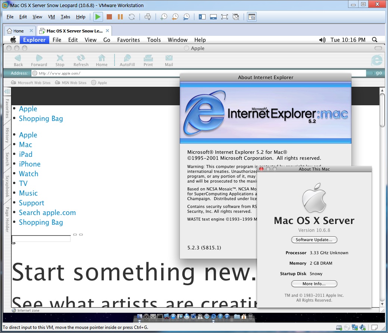Screen dimensions: 388x333
Task: Close the VMware Snow Leopard VM tab
Action: point(107,31)
